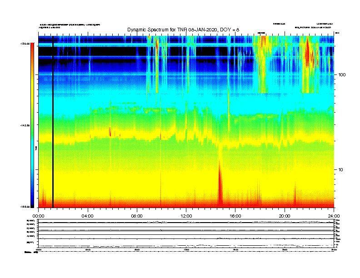Click the "08:00" time axis label
The height and width of the screenshot is (278, 360).
pos(137,216)
